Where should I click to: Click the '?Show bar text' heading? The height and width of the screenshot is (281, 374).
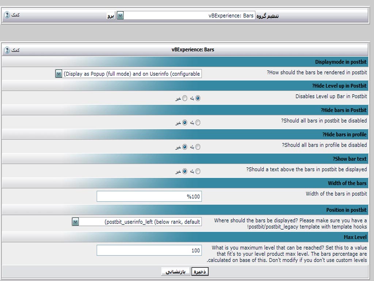(x=350, y=159)
